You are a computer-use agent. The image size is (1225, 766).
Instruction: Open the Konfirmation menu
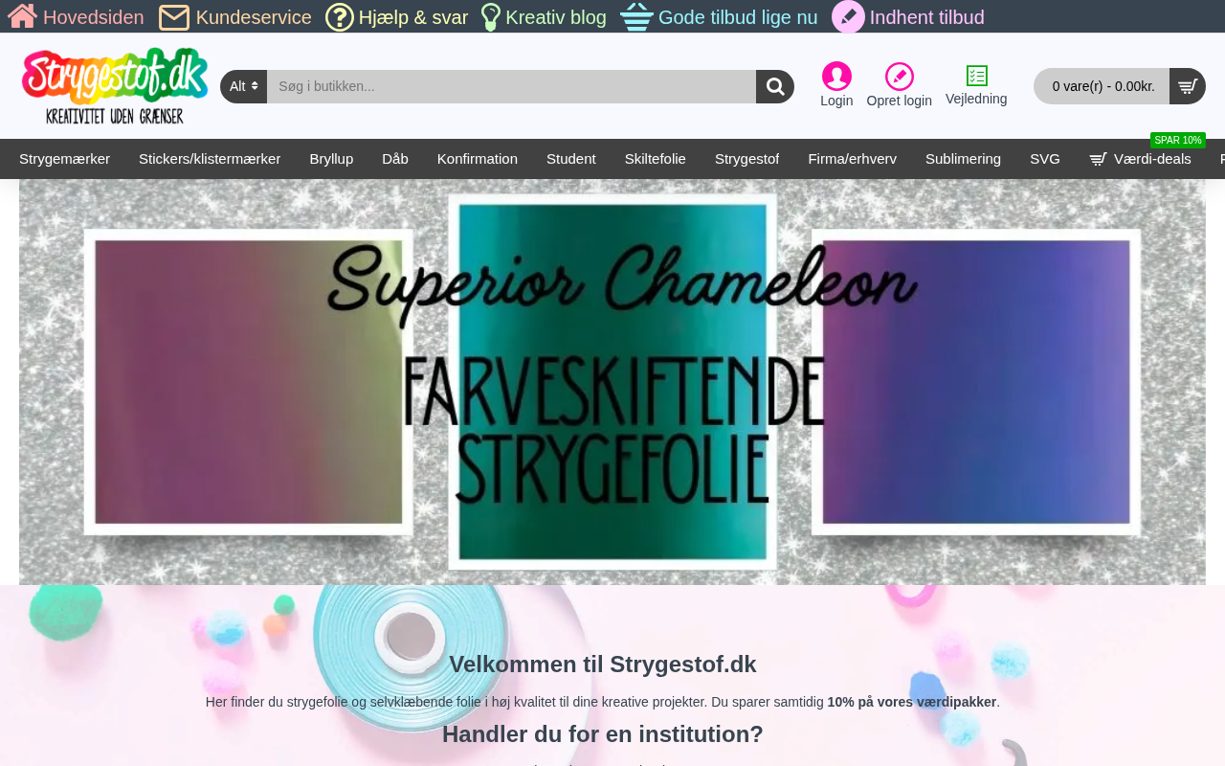478,159
